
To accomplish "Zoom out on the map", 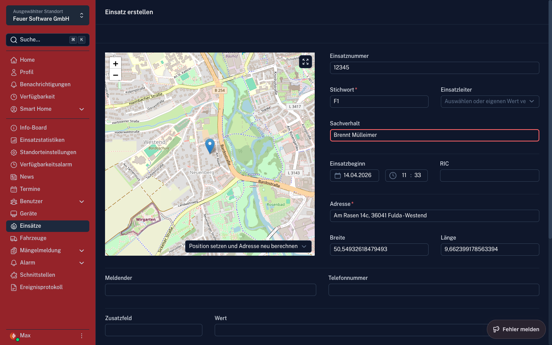I will point(115,75).
